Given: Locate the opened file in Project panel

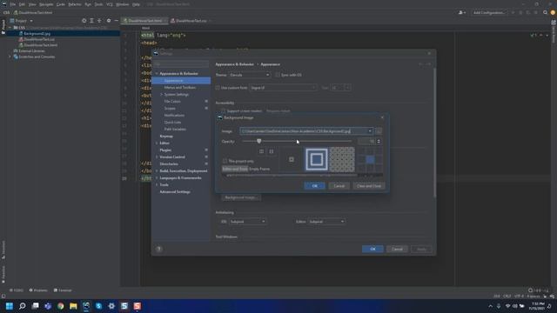Looking at the screenshot, I should click(x=84, y=21).
